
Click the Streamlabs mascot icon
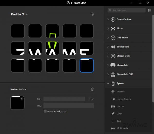(x=113, y=65)
